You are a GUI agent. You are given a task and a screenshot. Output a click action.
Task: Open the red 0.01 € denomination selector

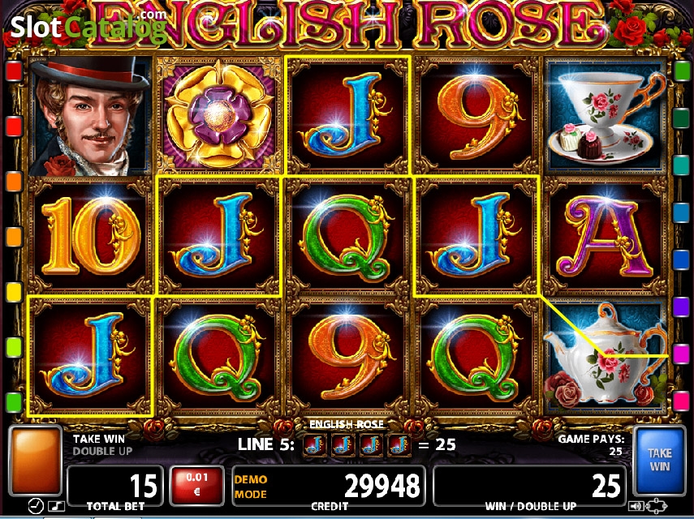197,486
